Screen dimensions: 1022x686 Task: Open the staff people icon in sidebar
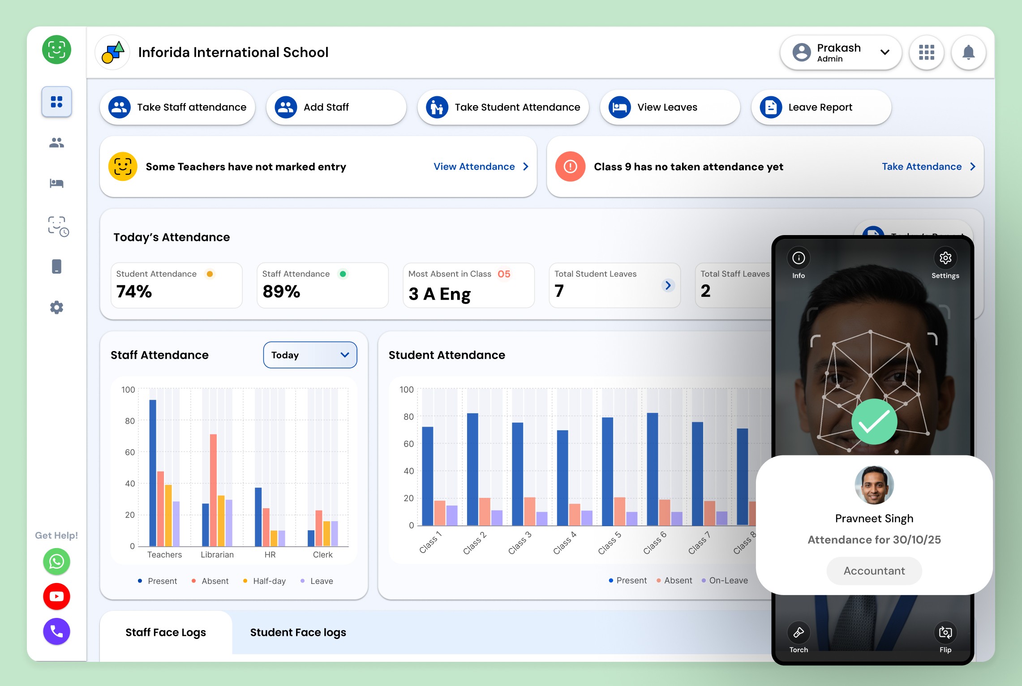pyautogui.click(x=56, y=143)
